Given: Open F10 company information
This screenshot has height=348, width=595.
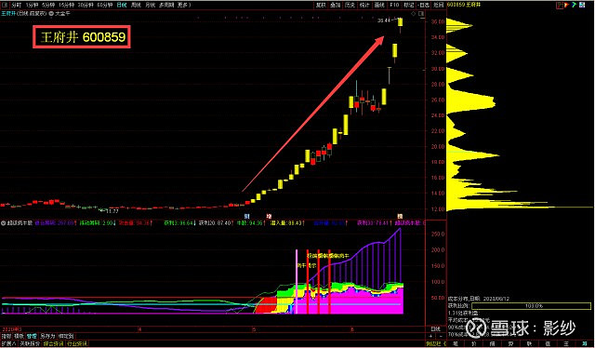Looking at the screenshot, I should (394, 5).
